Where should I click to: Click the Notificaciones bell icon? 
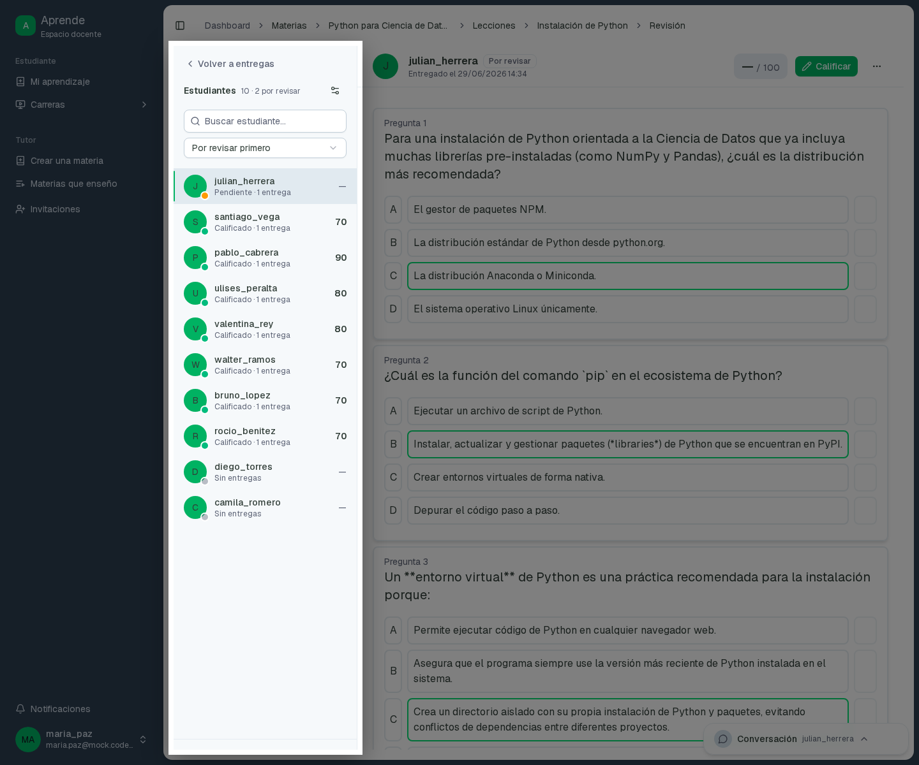[20, 709]
